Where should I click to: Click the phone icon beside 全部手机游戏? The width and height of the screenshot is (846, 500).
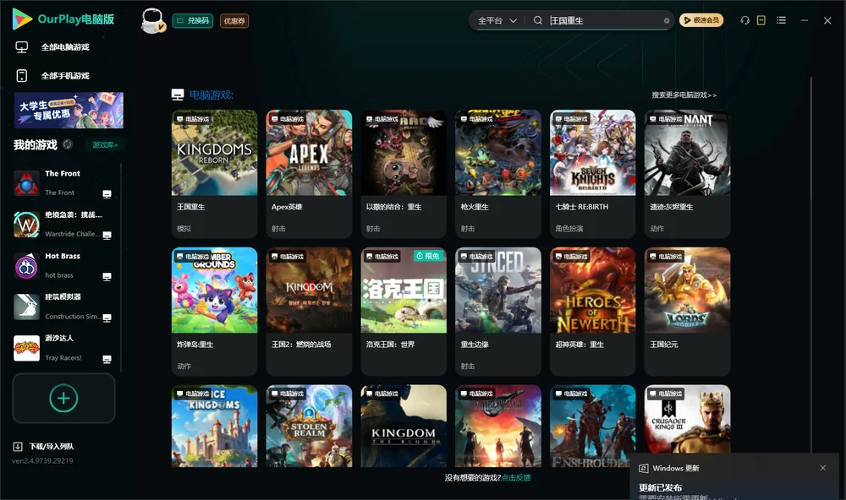tap(22, 75)
